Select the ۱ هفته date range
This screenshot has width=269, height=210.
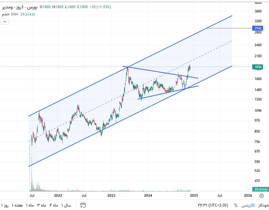[17, 205]
